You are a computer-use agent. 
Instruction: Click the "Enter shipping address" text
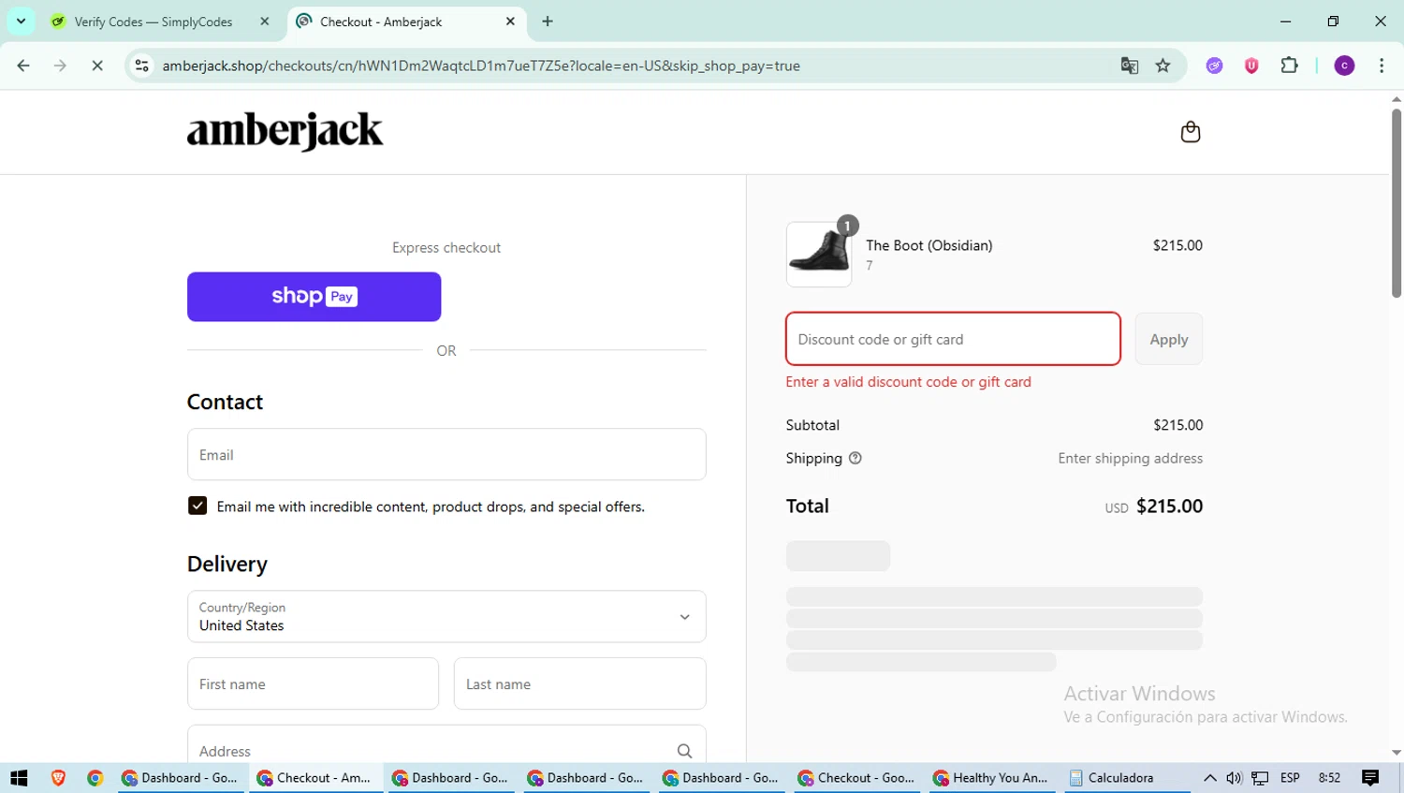coord(1130,458)
